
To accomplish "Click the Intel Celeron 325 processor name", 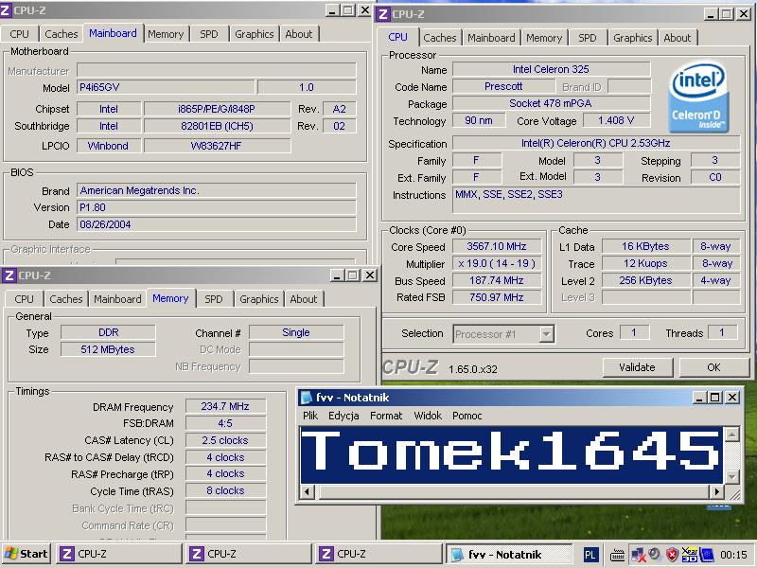I will pyautogui.click(x=551, y=69).
